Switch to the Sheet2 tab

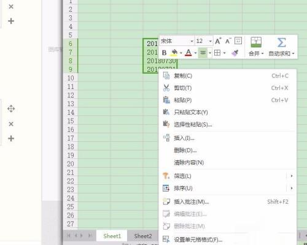tap(143, 236)
